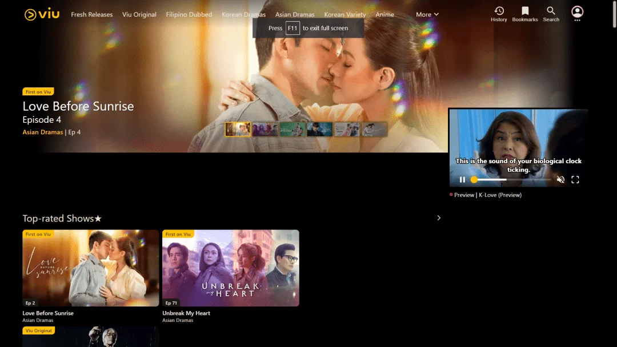Select the third banner carousel thumbnail
This screenshot has width=617, height=347.
pos(293,130)
